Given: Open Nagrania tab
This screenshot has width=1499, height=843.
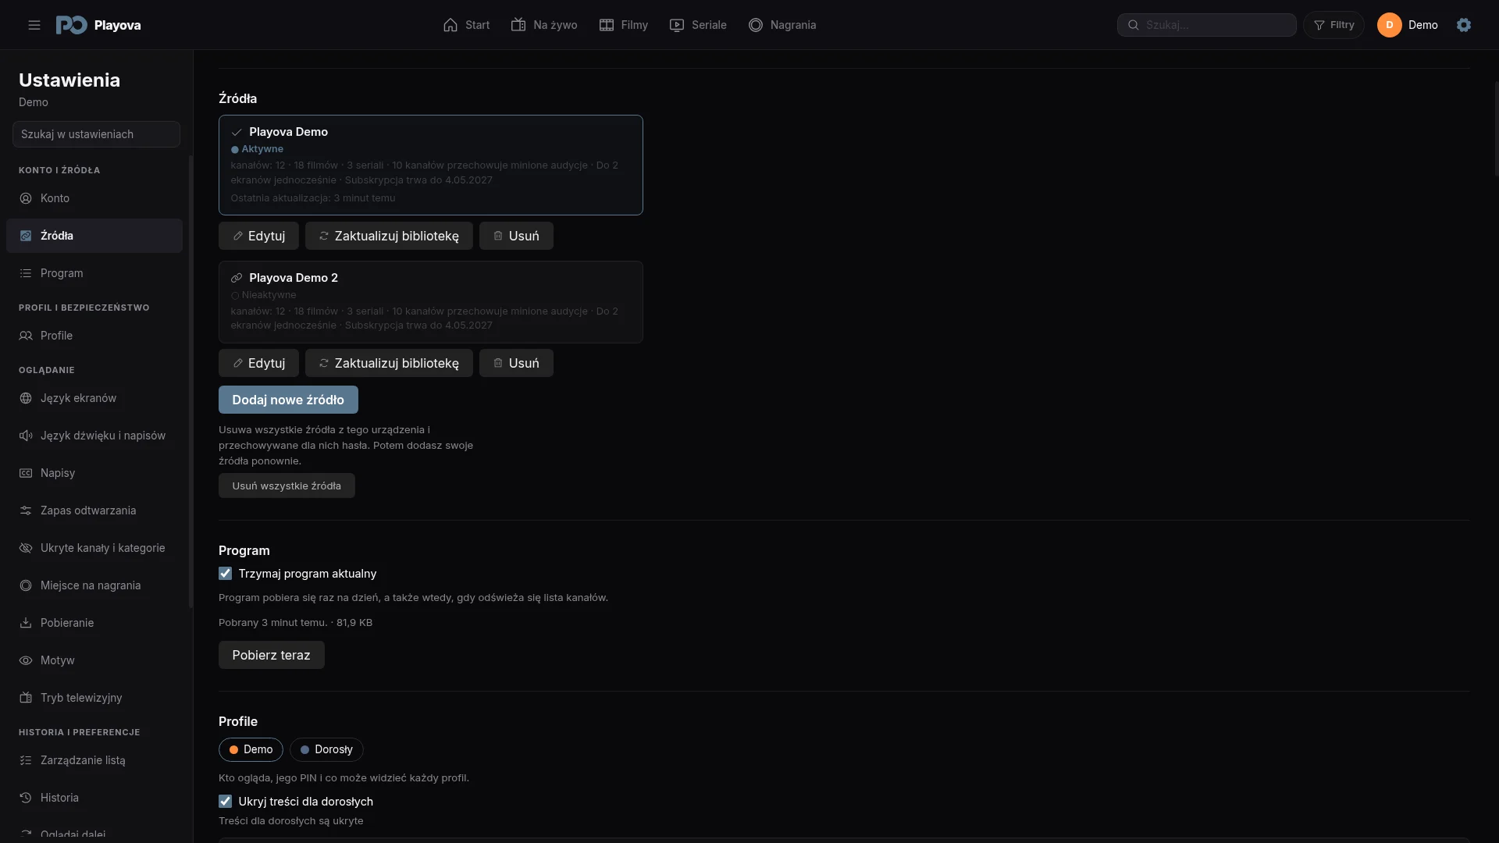Looking at the screenshot, I should [782, 25].
